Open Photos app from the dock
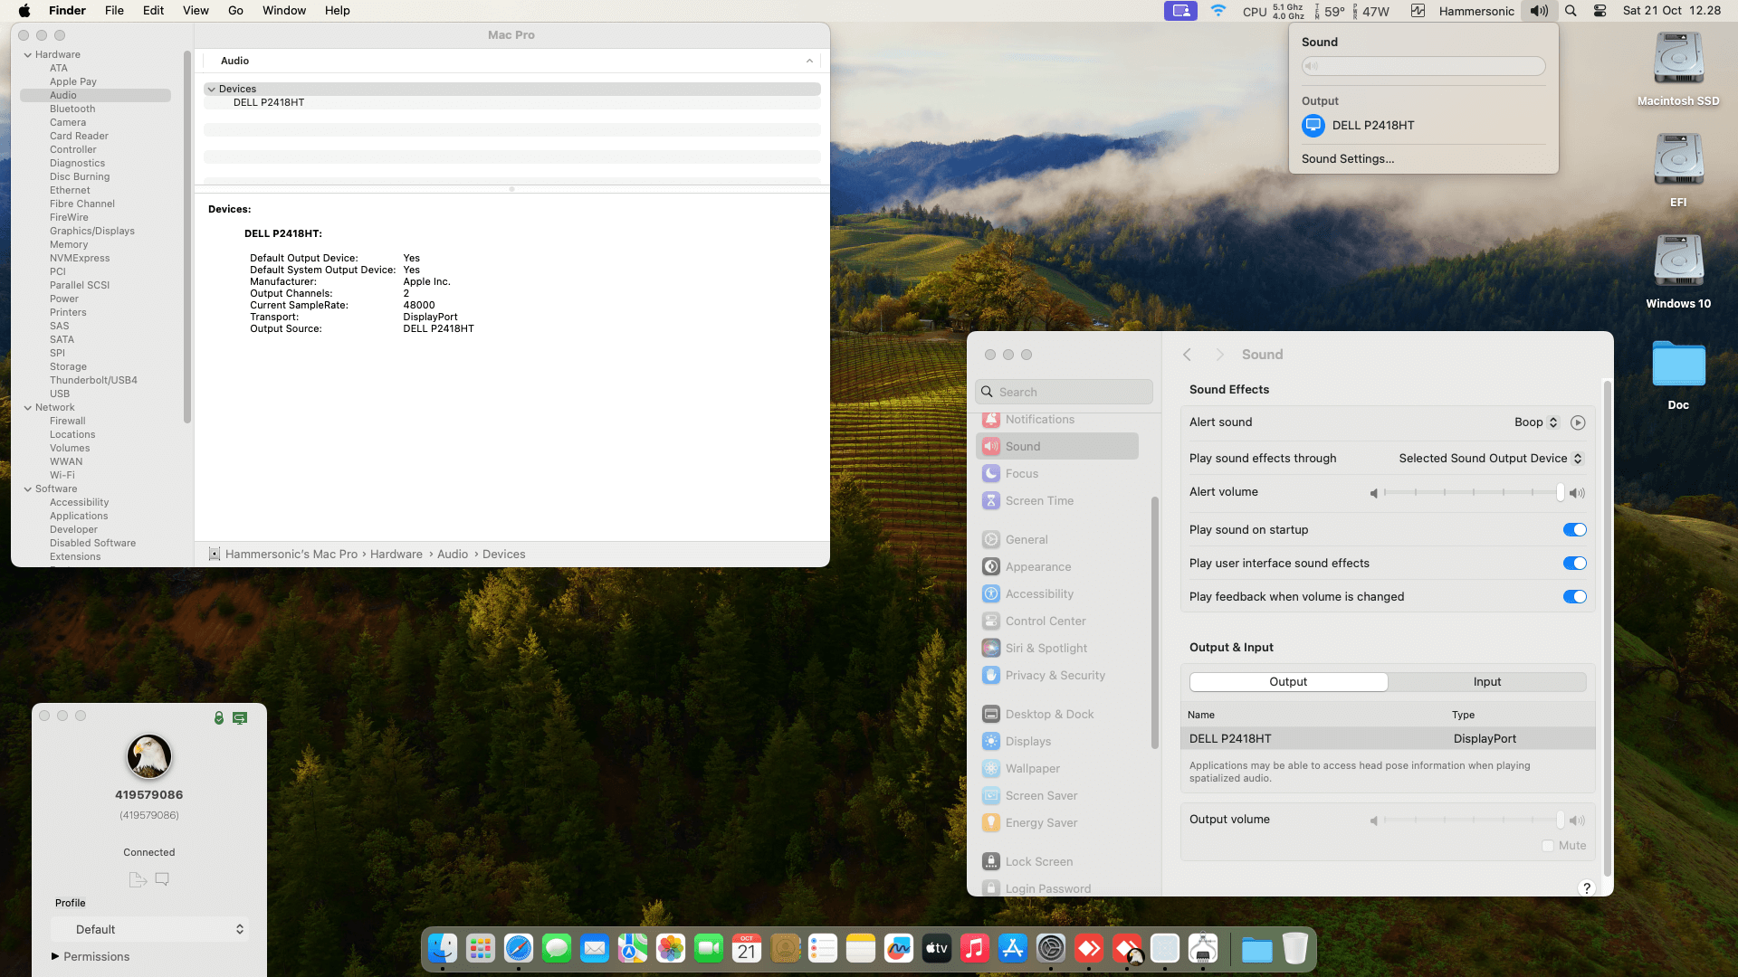 671,948
